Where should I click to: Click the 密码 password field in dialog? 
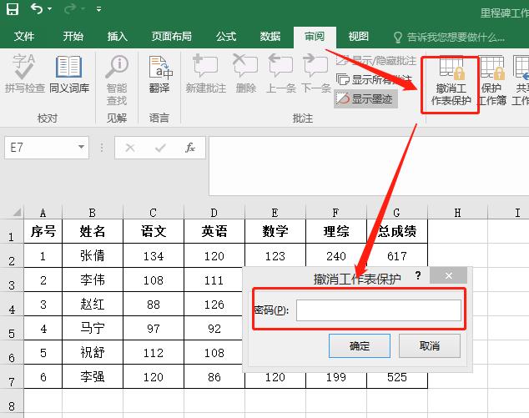coord(379,310)
